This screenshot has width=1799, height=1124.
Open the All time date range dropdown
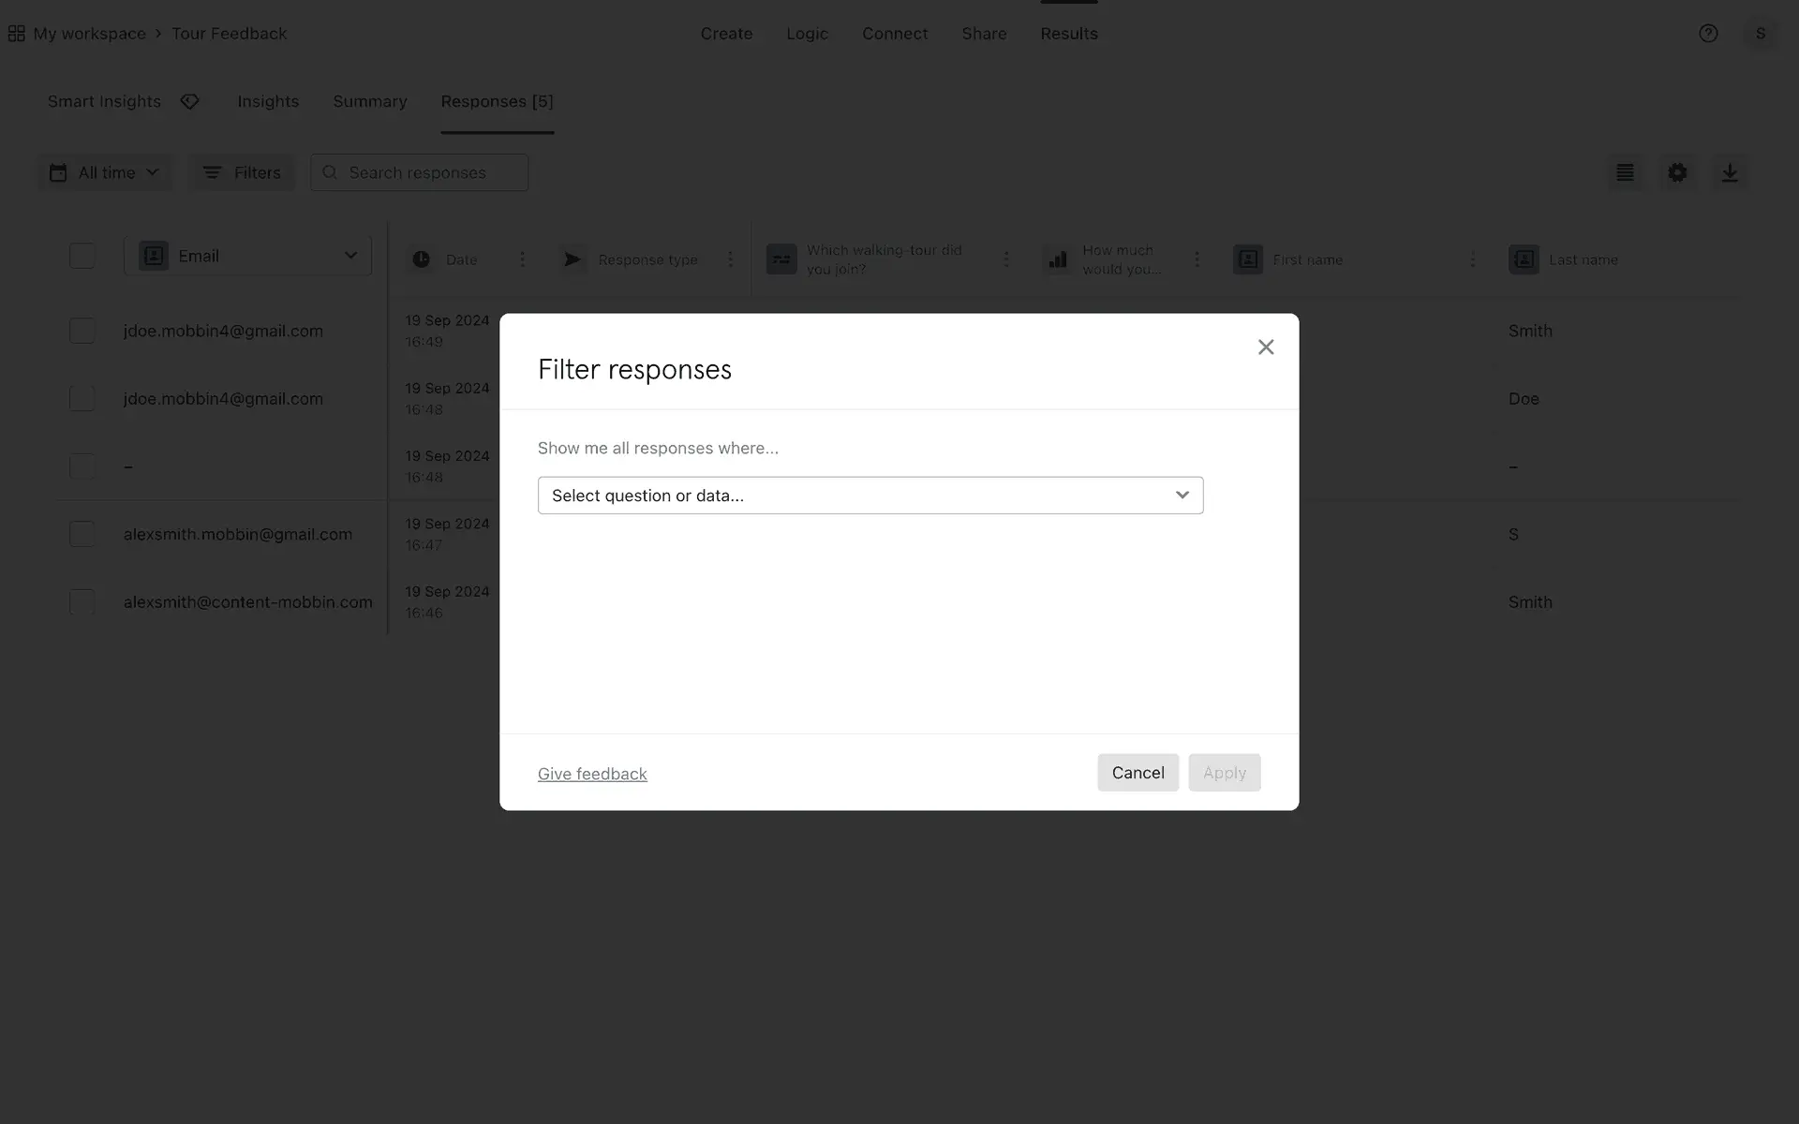click(x=105, y=172)
